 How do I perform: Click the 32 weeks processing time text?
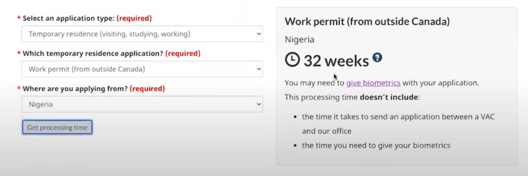tap(336, 61)
